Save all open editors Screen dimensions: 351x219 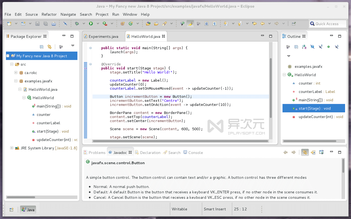pos(46,23)
